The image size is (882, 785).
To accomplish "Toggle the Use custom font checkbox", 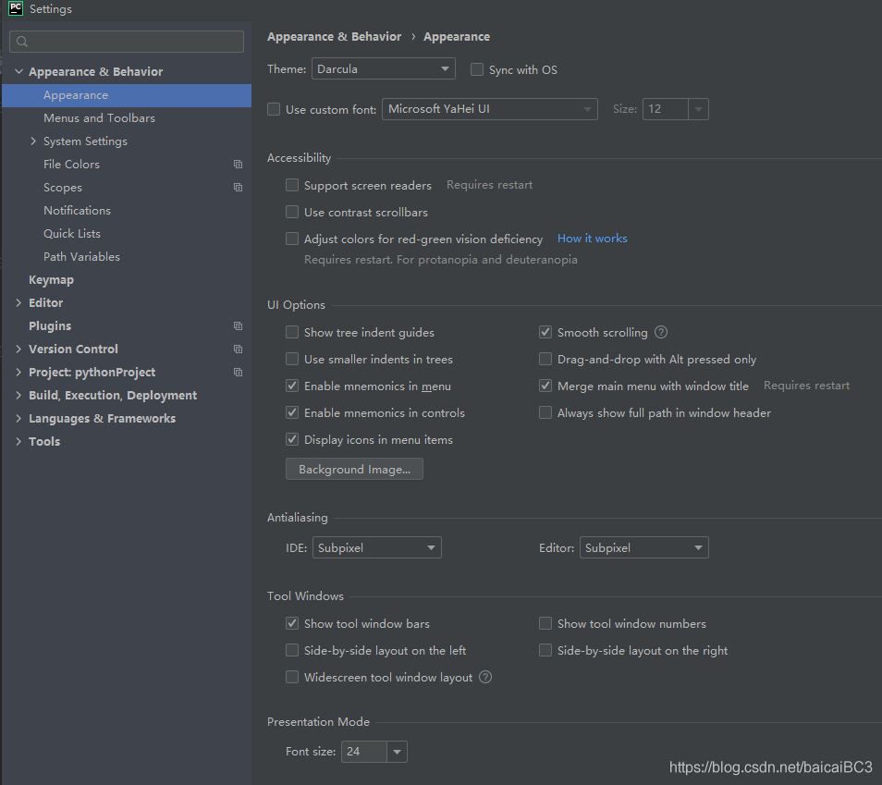I will (274, 109).
